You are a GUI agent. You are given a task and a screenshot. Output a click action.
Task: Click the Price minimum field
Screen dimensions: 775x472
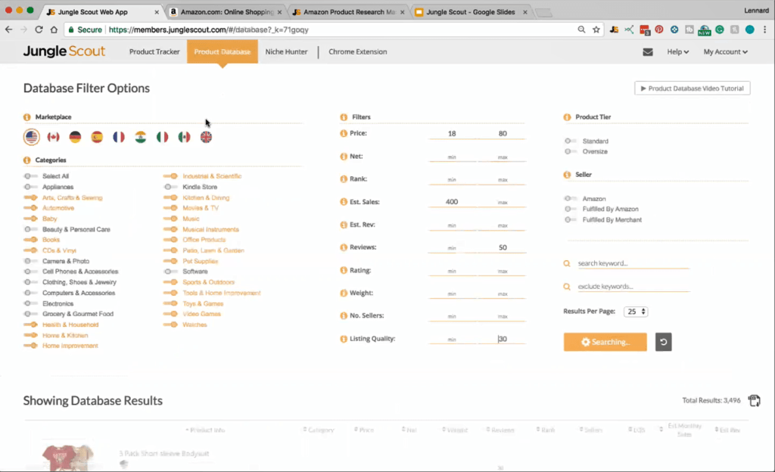coord(452,134)
